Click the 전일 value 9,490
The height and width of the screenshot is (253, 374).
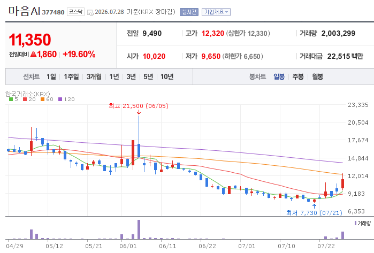point(152,33)
